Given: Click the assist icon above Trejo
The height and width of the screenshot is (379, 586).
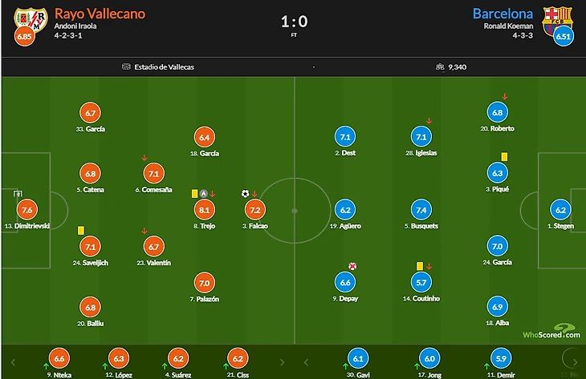Looking at the screenshot, I should point(204,193).
